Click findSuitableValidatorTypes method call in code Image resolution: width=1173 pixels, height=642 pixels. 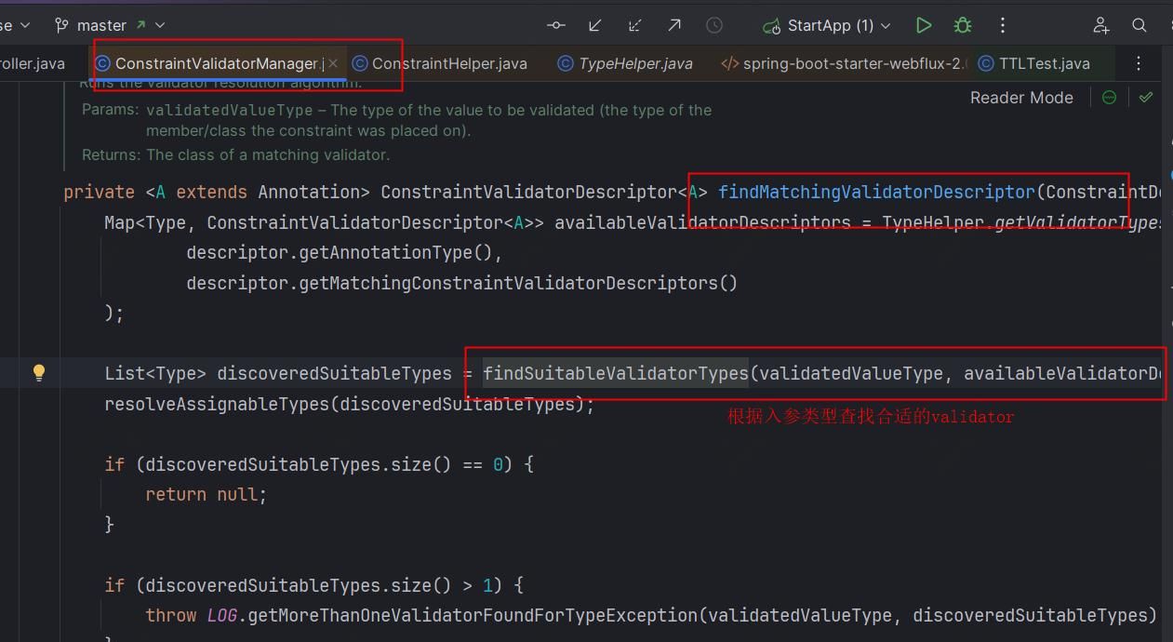click(615, 373)
